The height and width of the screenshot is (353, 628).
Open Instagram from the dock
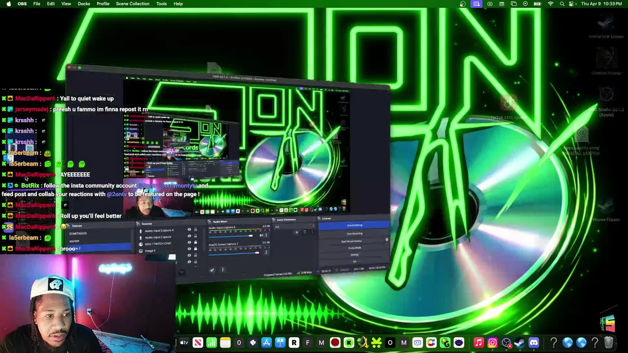(493, 343)
